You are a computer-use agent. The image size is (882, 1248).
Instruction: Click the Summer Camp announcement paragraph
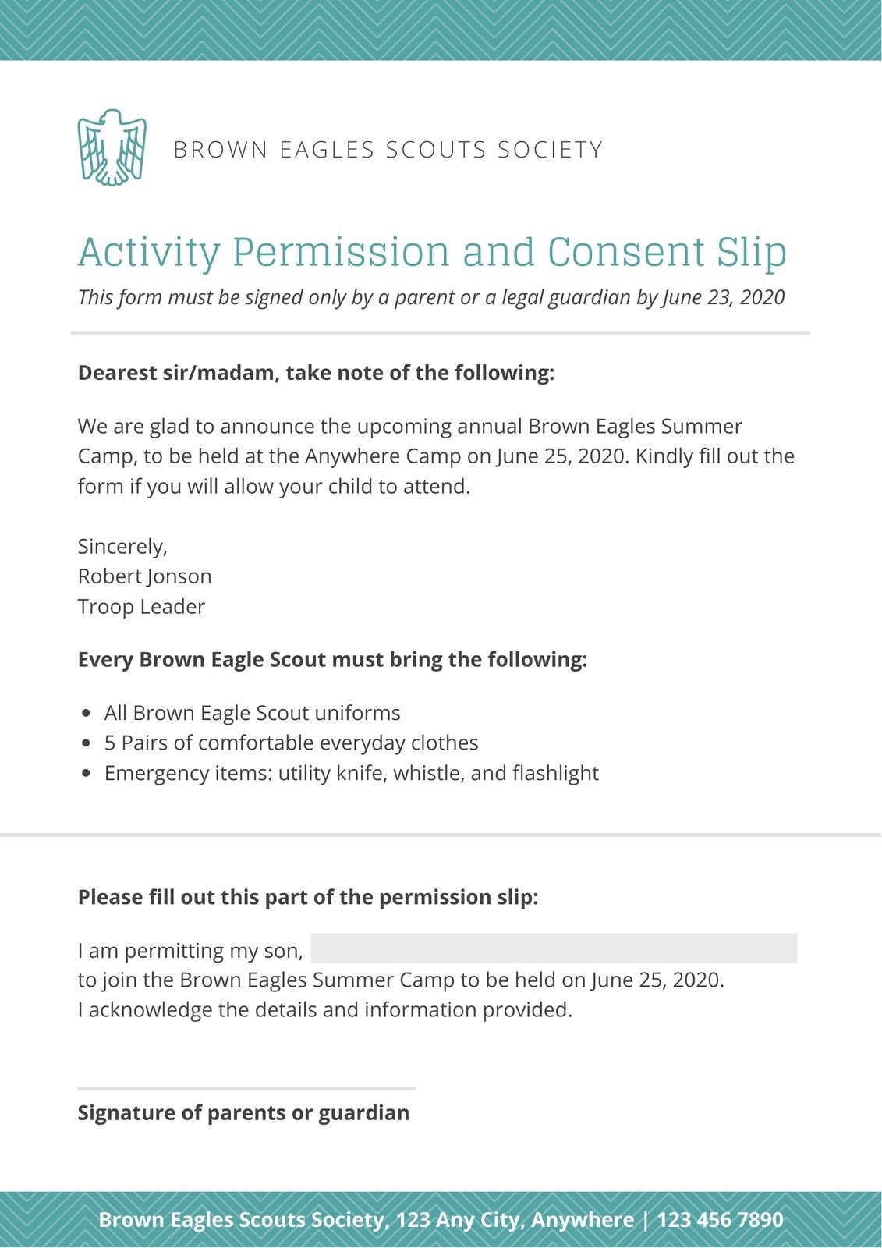435,456
